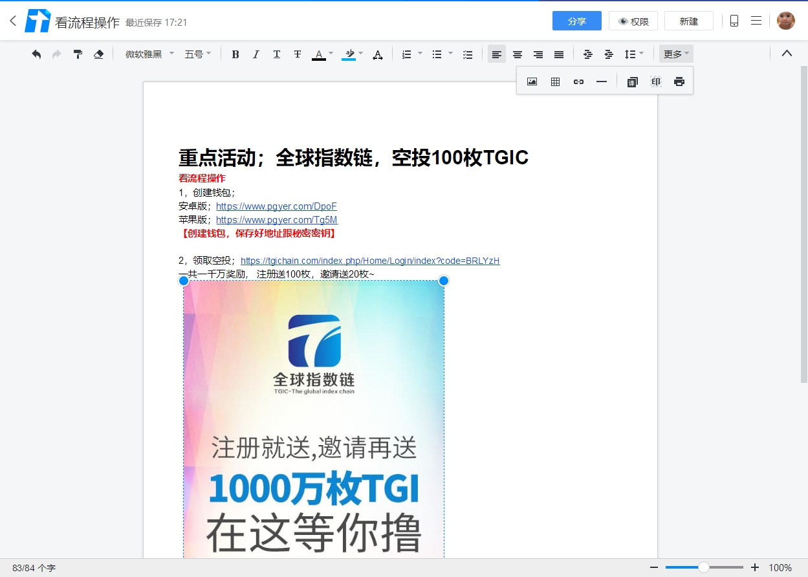Select the 全球指数链 promotional image
Screen dimensions: 808x577
(314, 419)
